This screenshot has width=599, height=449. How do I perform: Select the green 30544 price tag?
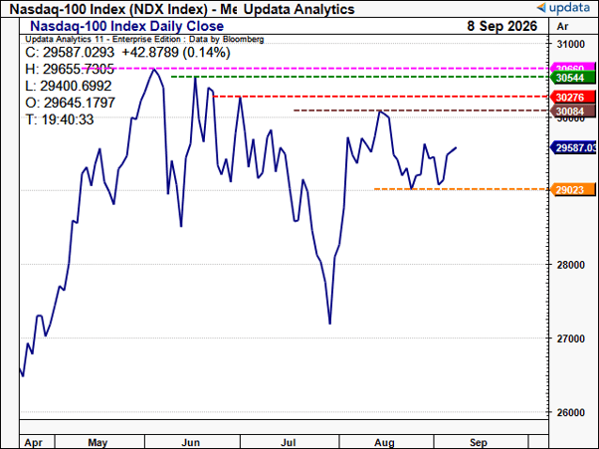point(573,78)
